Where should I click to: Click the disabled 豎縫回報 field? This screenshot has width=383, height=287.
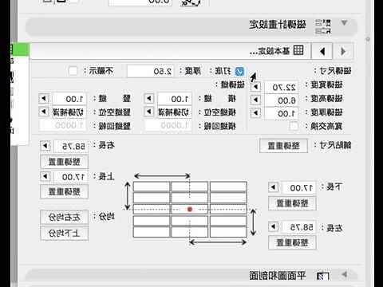pyautogui.click(x=63, y=125)
